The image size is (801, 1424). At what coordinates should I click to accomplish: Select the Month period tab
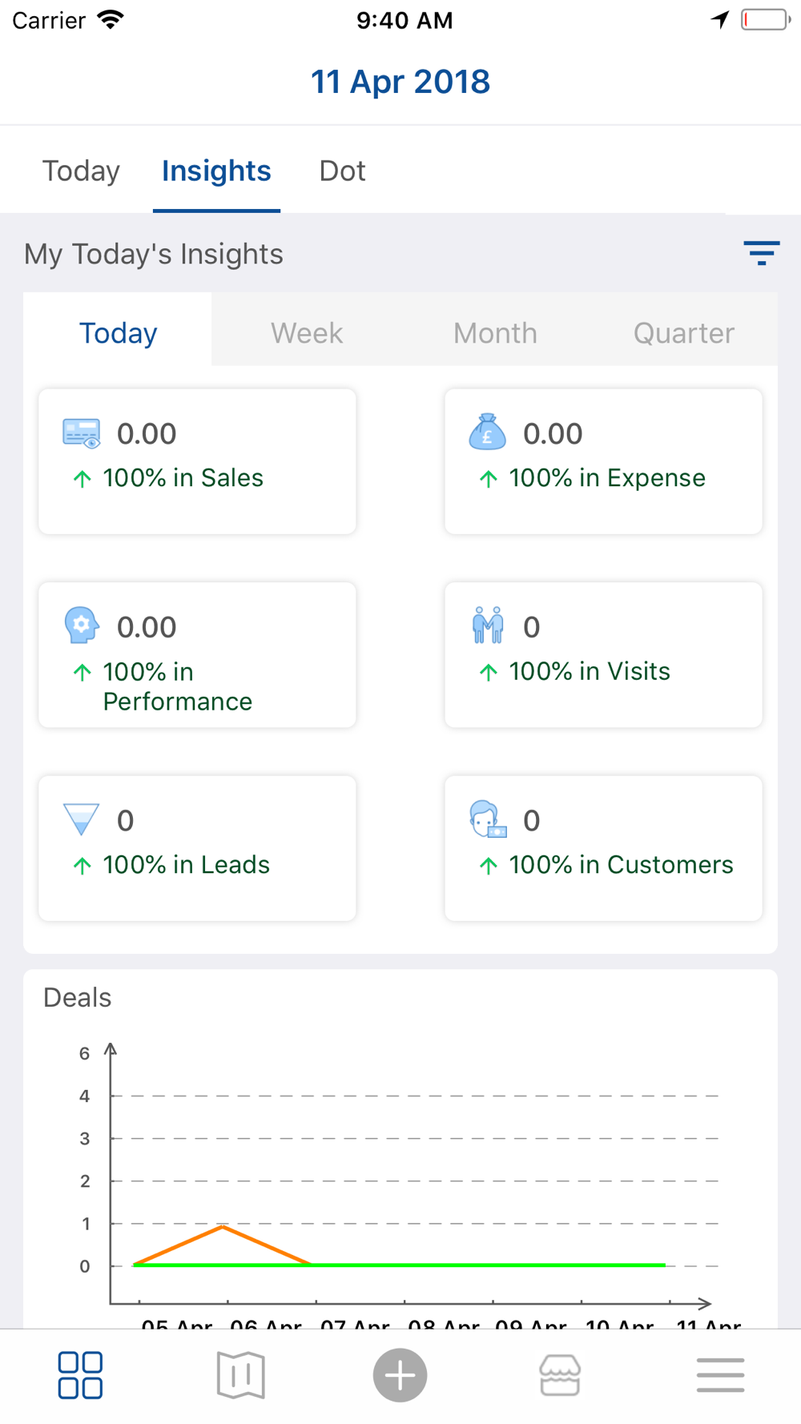[495, 332]
